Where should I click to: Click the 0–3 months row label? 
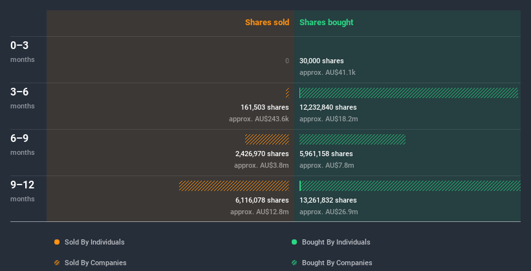click(23, 52)
